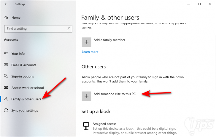Click the plus icon for Add someone else
The height and width of the screenshot is (137, 216).
tap(86, 96)
